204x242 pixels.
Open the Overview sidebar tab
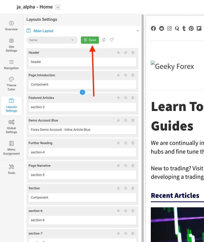pos(11,26)
